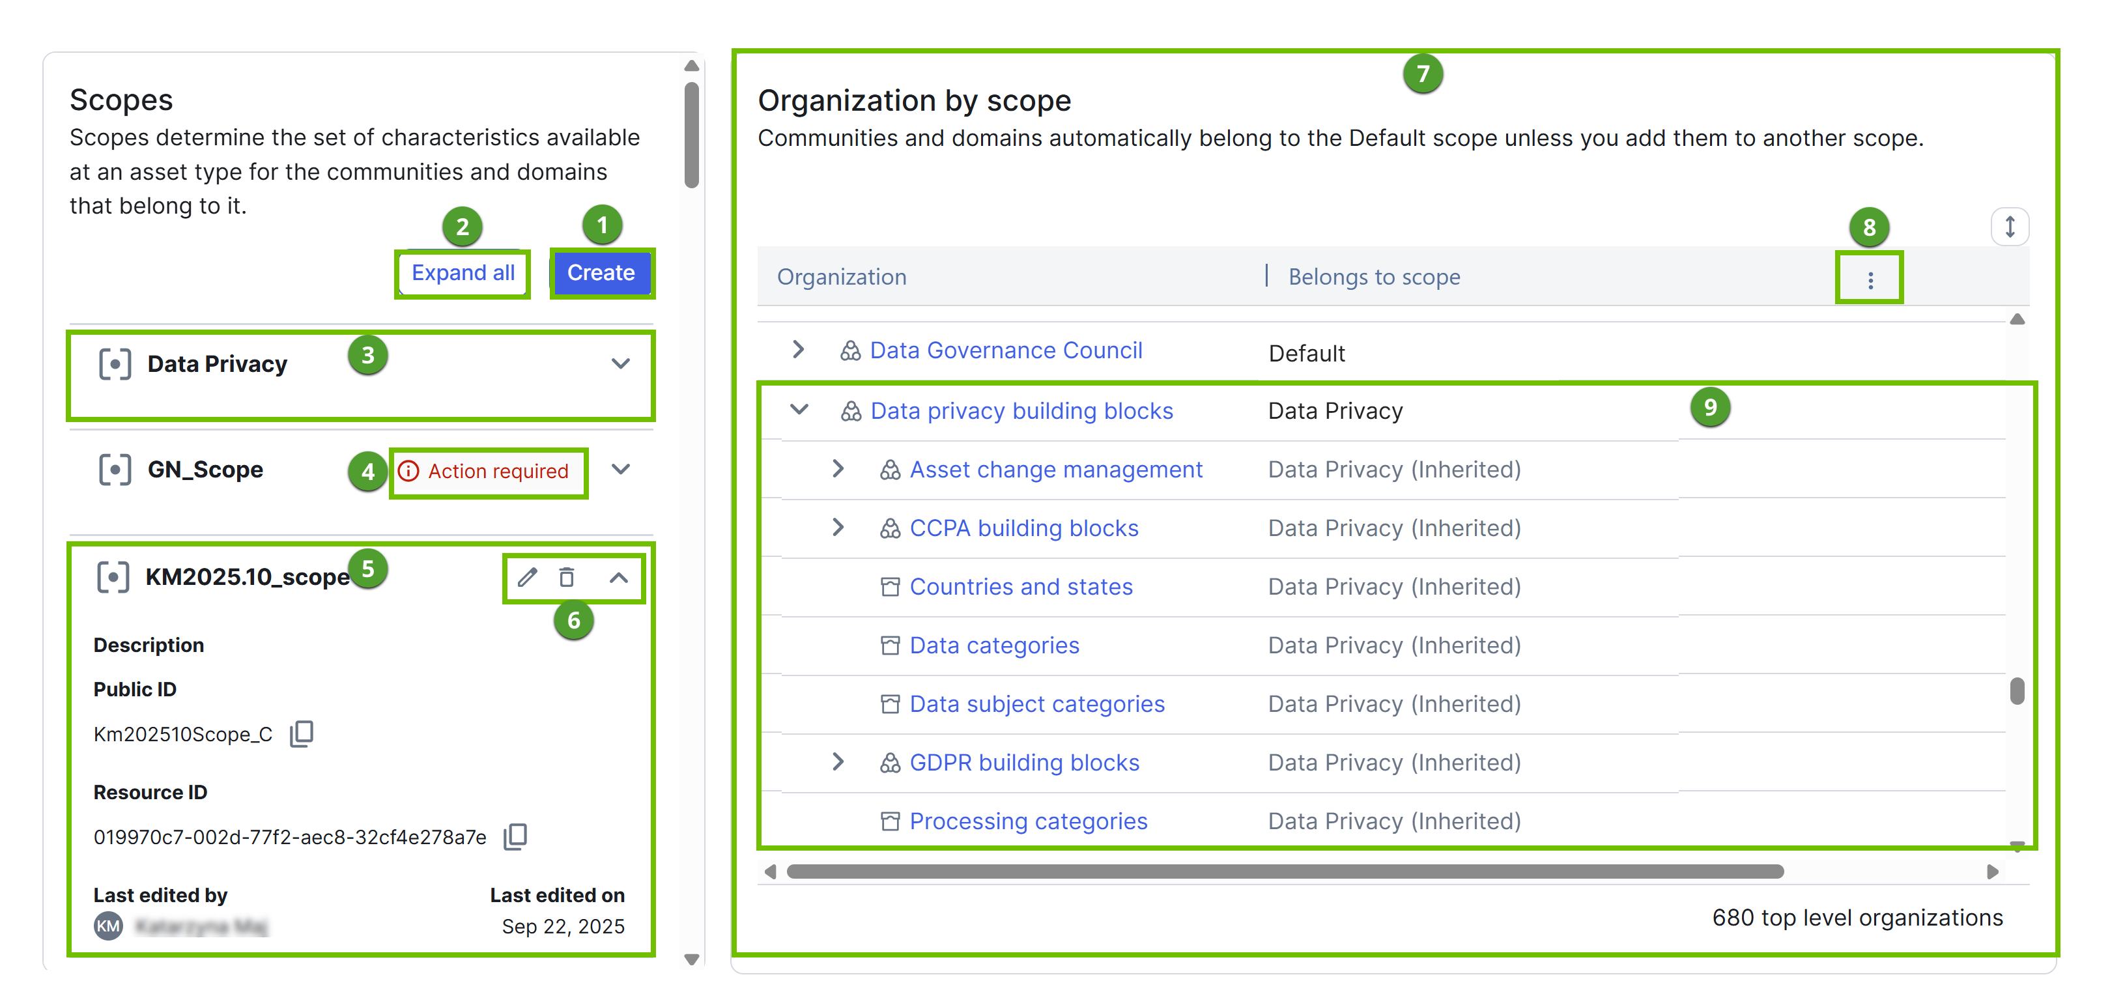Click the trash delete icon for KM2025.10_scope
2110x992 pixels.
pos(566,578)
